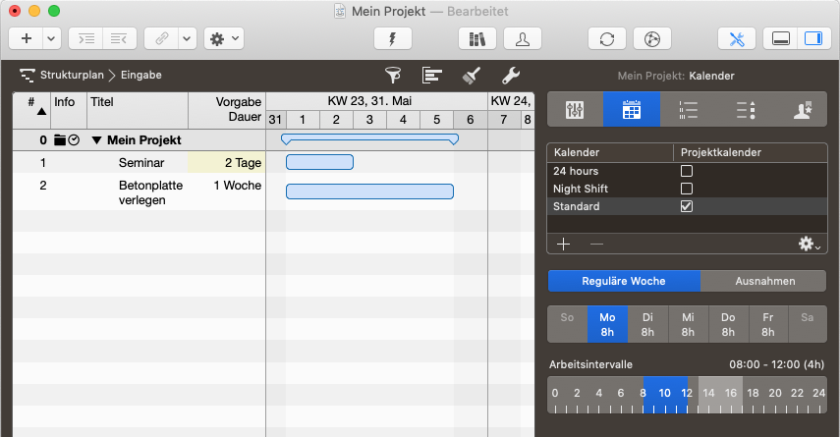This screenshot has height=437, width=840.
Task: Click the filter funnel icon
Action: [x=393, y=75]
